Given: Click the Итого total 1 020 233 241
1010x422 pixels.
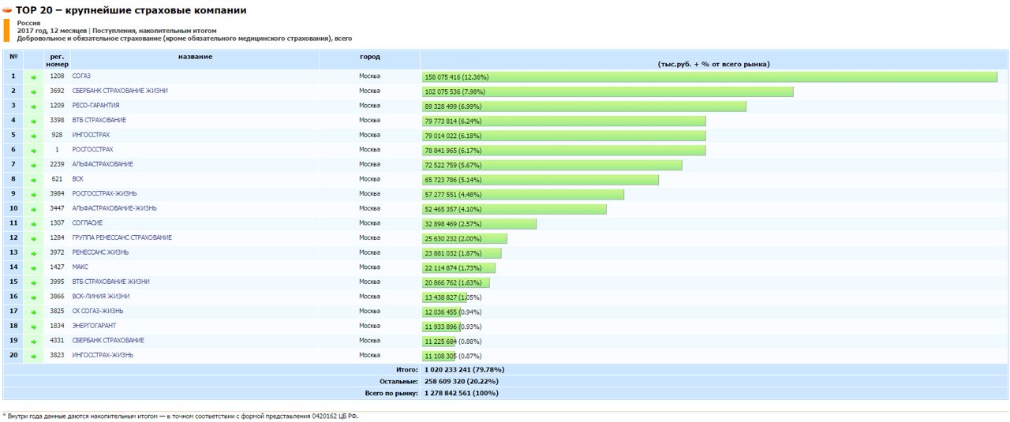Looking at the screenshot, I should pos(464,369).
